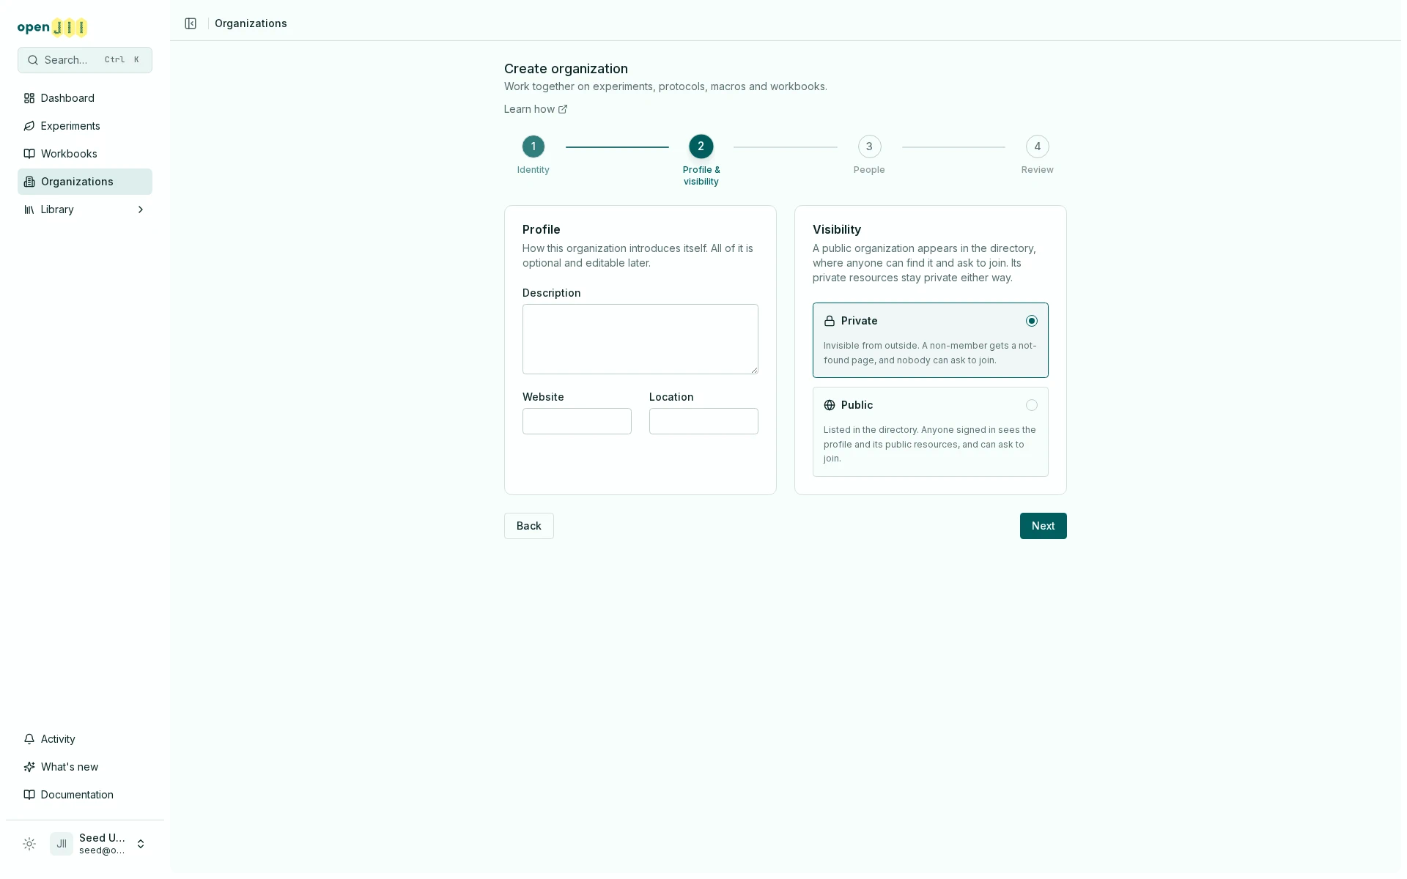Click the Back button
This screenshot has width=1407, height=879.
pyautogui.click(x=529, y=526)
